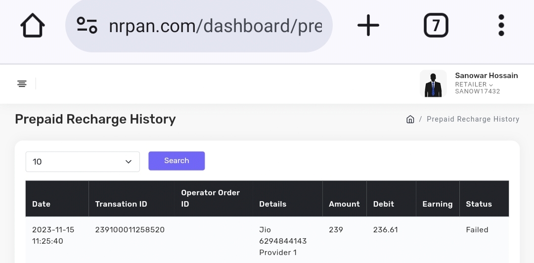Click the Date column header

pos(42,204)
